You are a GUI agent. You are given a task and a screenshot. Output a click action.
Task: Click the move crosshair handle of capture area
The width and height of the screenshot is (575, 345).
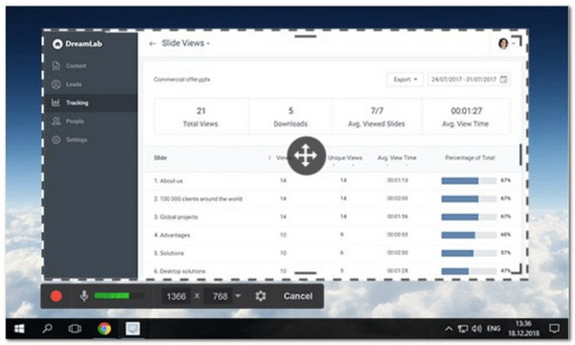point(307,156)
